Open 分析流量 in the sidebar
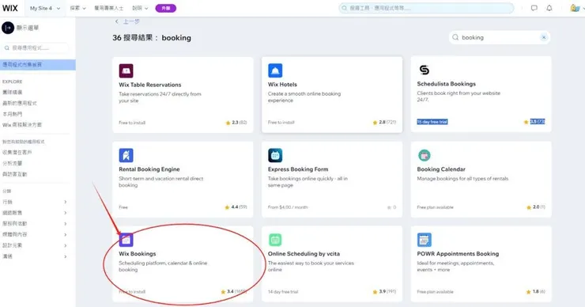The height and width of the screenshot is (307, 585). pyautogui.click(x=13, y=163)
